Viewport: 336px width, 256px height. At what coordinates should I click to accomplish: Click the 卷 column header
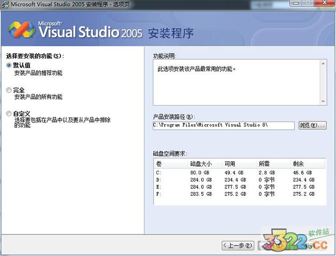click(171, 164)
